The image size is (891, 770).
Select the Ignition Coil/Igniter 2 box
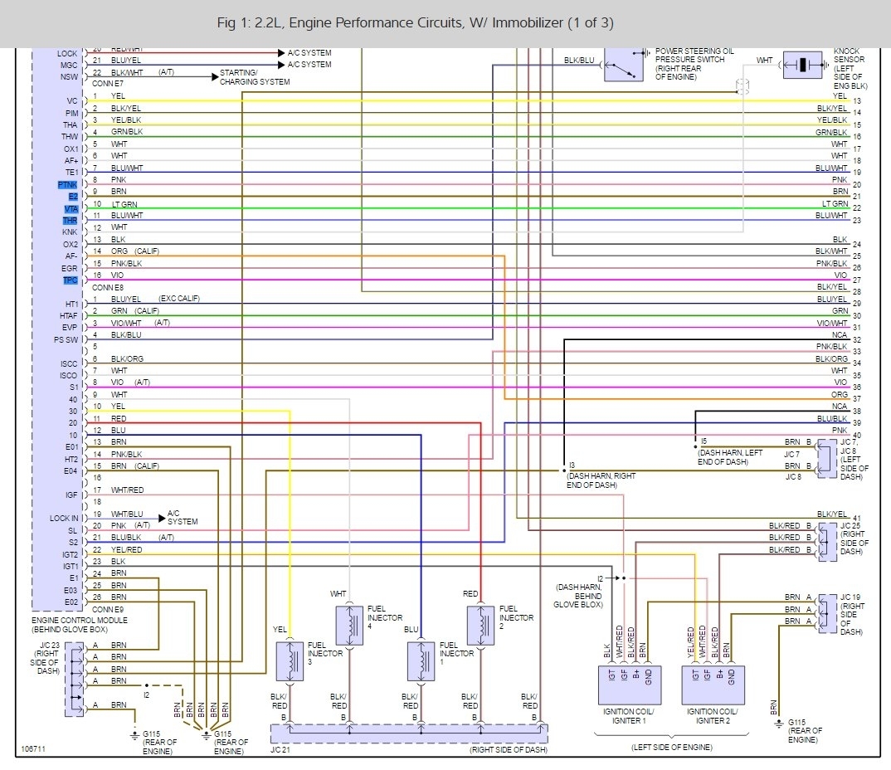[714, 685]
